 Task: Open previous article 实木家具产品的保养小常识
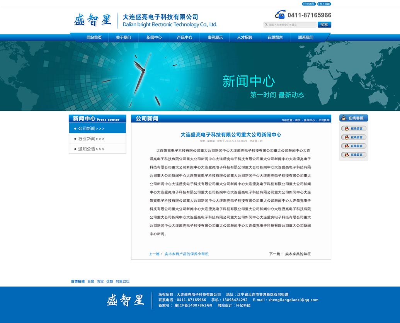click(x=186, y=254)
